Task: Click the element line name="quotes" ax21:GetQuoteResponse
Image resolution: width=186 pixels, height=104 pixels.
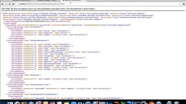Action: pos(67,98)
